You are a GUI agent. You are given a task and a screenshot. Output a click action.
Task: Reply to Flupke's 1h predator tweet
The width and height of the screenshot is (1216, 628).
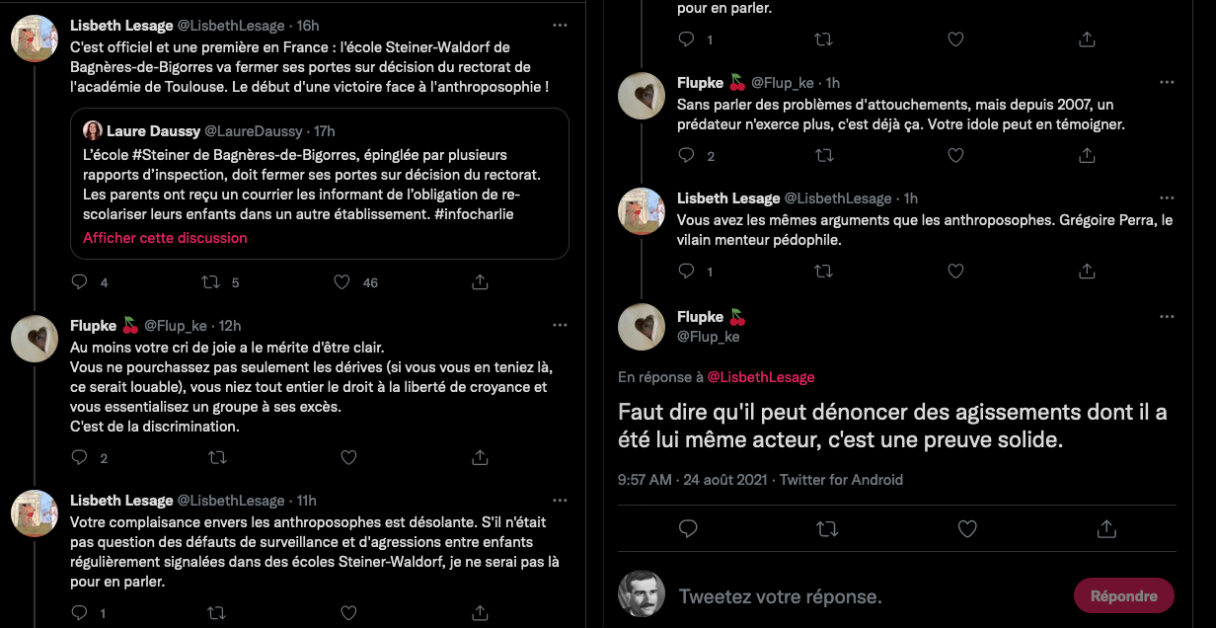tap(687, 155)
